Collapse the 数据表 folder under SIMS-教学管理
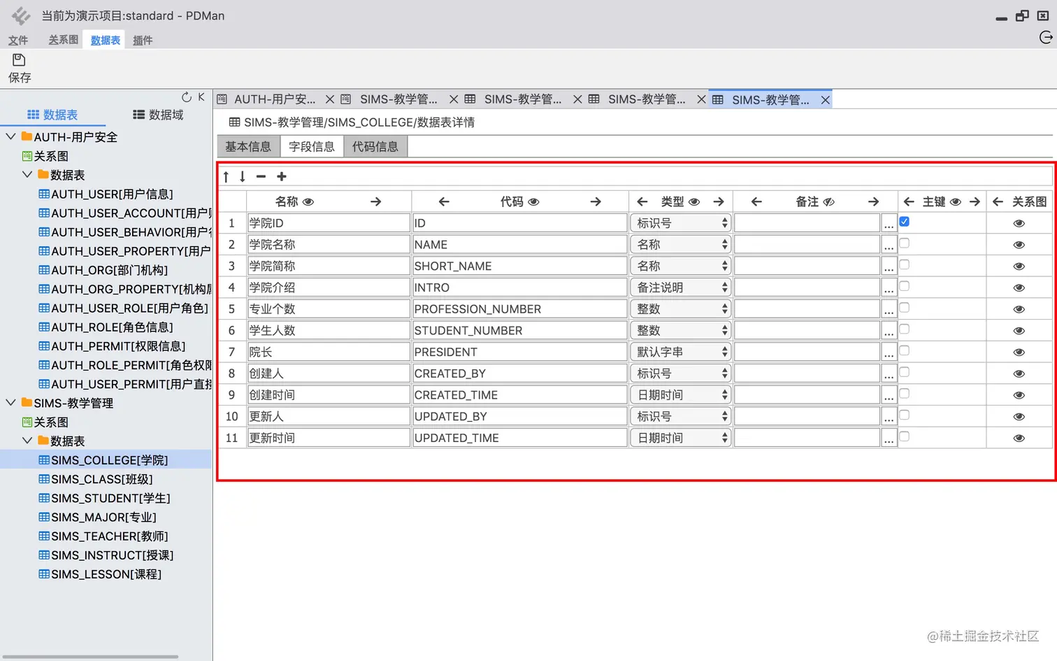Image resolution: width=1057 pixels, height=661 pixels. pyautogui.click(x=27, y=441)
